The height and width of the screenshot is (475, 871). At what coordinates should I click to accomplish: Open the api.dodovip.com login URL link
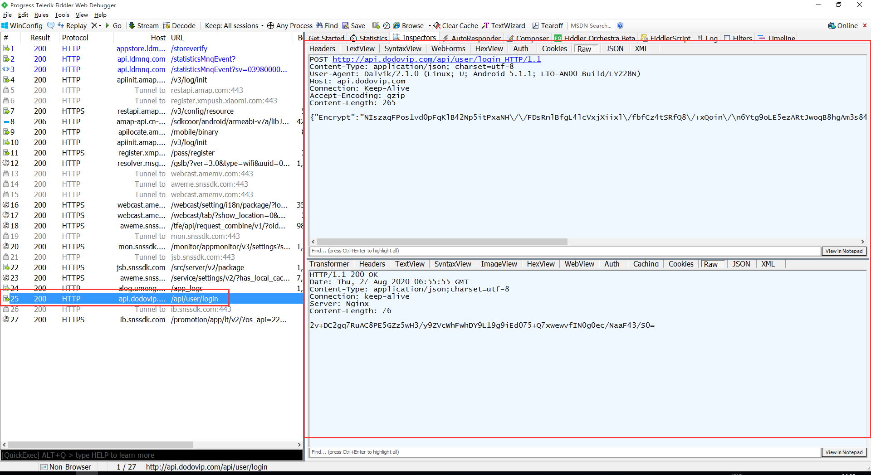pyautogui.click(x=436, y=59)
